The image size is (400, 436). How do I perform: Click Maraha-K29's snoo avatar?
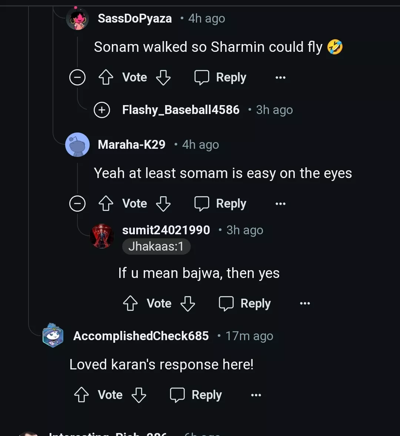[77, 144]
